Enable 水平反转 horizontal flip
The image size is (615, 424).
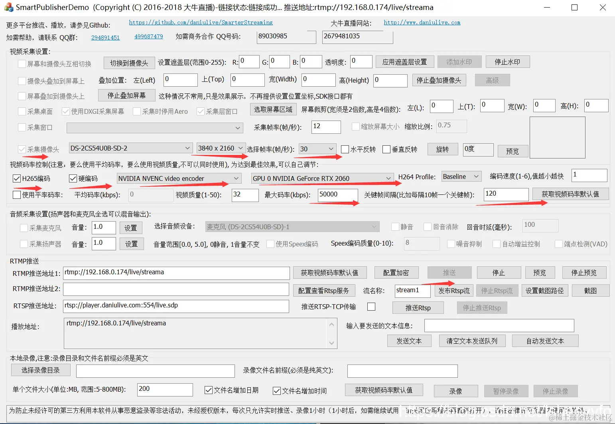tap(345, 149)
